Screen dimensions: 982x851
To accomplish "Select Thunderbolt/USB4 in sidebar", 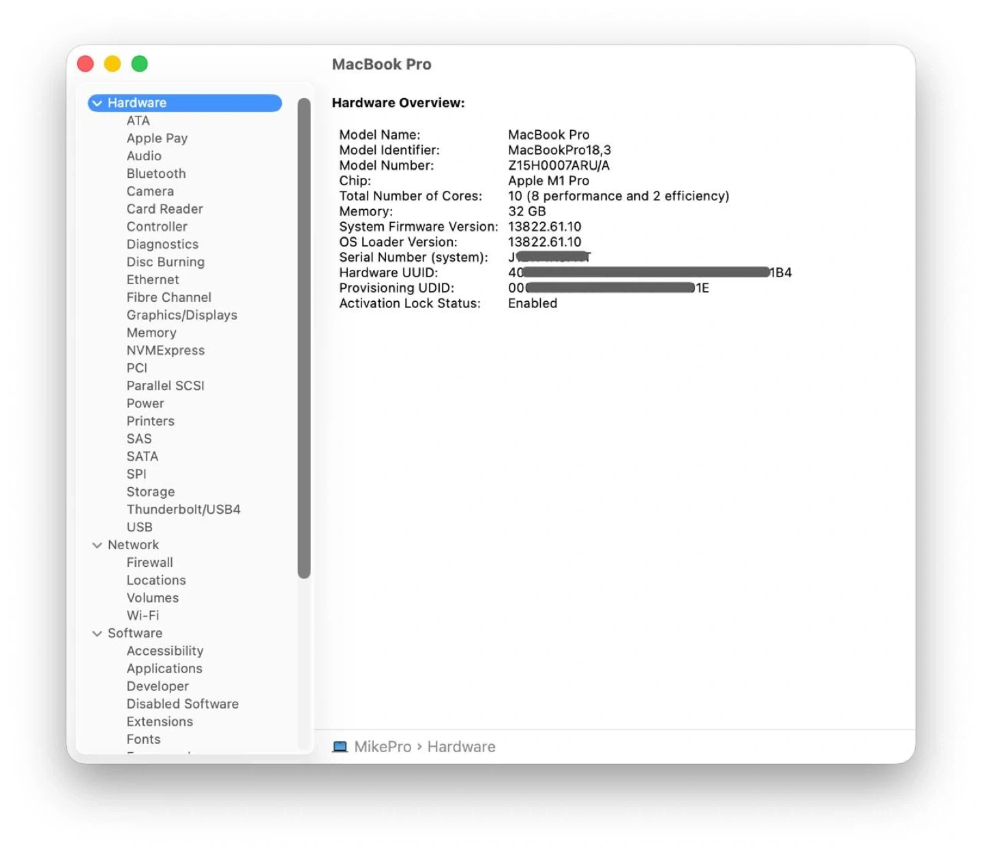I will [183, 510].
